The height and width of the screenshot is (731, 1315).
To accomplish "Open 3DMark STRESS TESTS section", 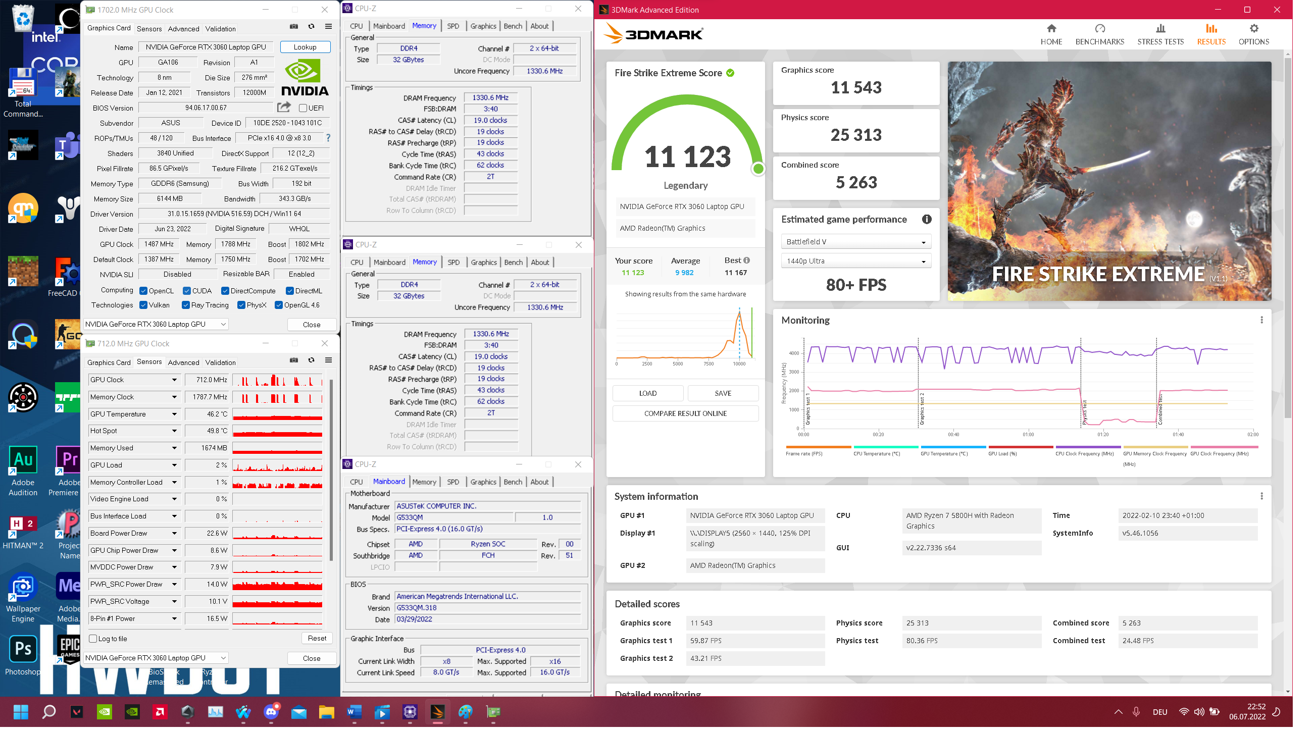I will click(x=1160, y=34).
